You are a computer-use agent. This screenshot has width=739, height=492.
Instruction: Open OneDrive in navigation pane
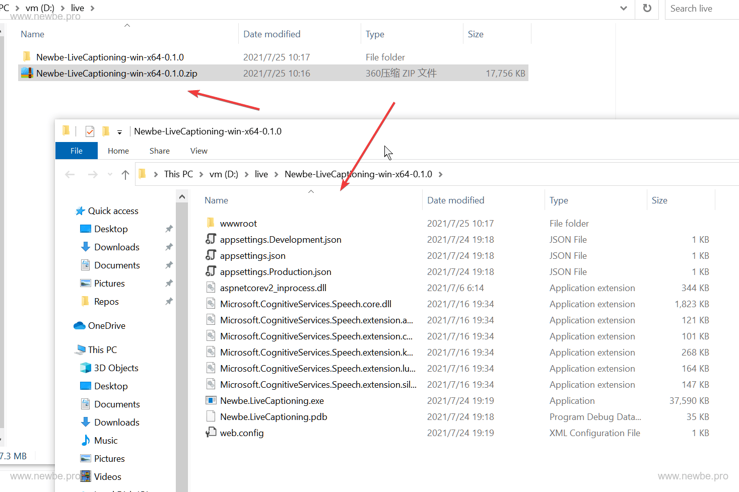click(106, 326)
